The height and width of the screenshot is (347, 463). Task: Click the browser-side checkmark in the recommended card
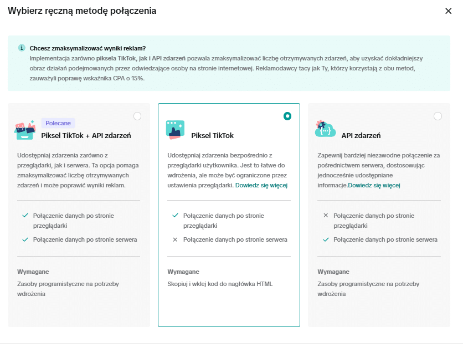[x=25, y=216]
